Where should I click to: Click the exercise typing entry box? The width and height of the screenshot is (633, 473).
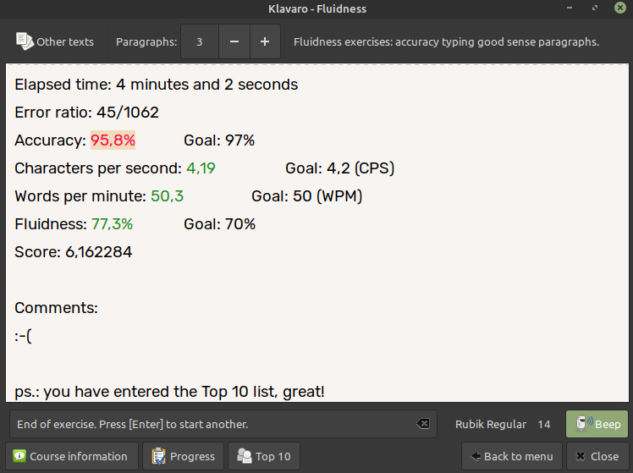(212, 424)
